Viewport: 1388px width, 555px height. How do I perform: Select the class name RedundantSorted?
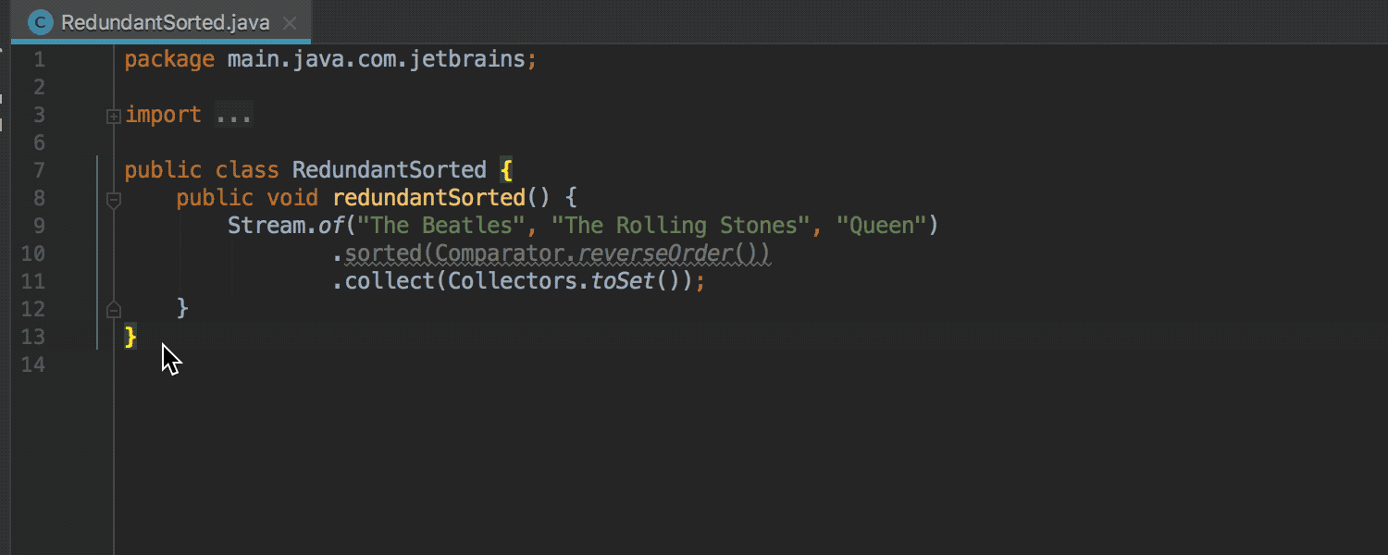[389, 169]
